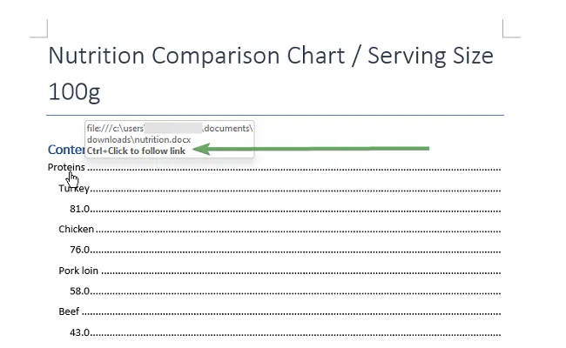This screenshot has height=348, width=566.
Task: Click the horizontal rule under the title
Action: click(x=275, y=115)
